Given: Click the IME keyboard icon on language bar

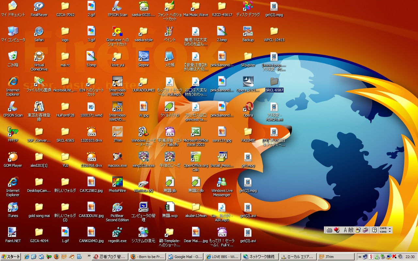Looking at the screenshot, I should coord(329,230).
